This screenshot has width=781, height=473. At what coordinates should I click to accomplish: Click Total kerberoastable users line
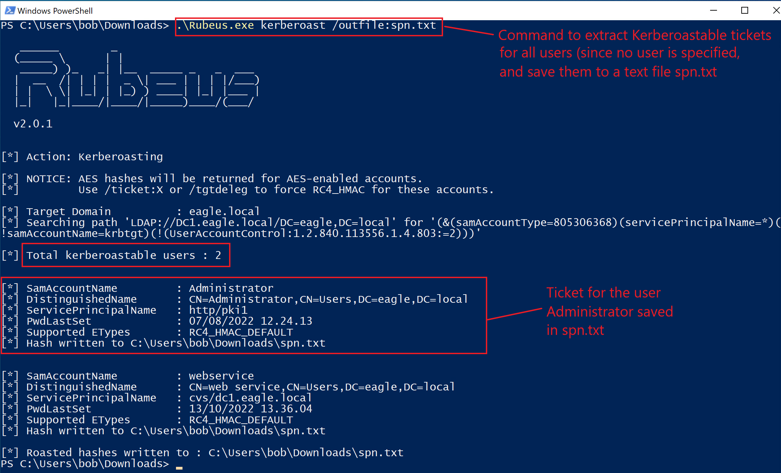(x=123, y=255)
